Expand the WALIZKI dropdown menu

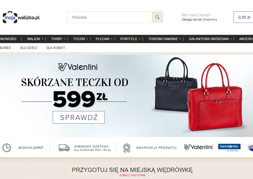pos(35,39)
